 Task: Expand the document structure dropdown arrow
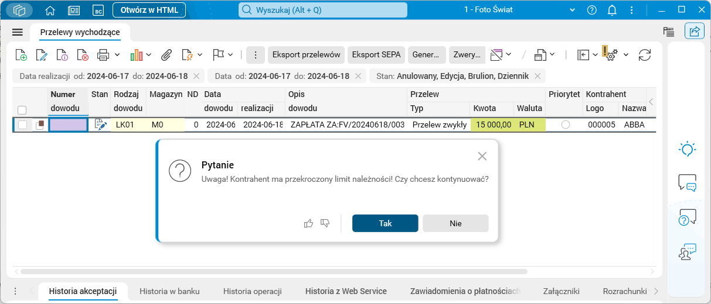coord(553,55)
